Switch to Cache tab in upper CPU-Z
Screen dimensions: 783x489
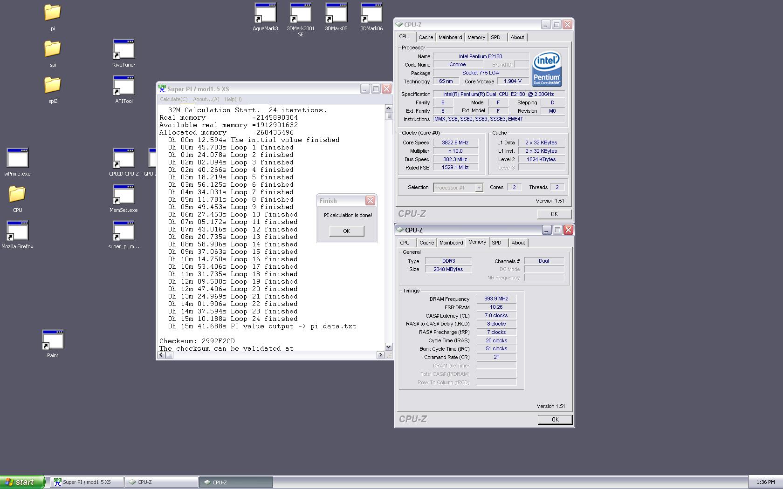pyautogui.click(x=426, y=37)
